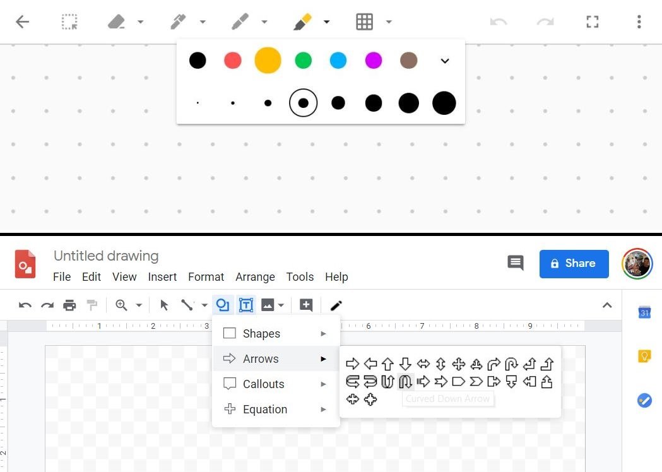Image resolution: width=662 pixels, height=472 pixels.
Task: Pick the magenta color swatch
Action: [x=374, y=61]
